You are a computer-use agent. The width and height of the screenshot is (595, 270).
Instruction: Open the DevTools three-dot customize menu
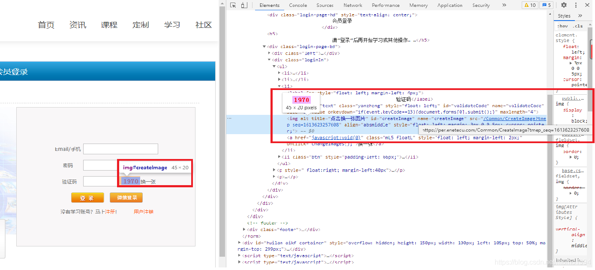click(576, 5)
